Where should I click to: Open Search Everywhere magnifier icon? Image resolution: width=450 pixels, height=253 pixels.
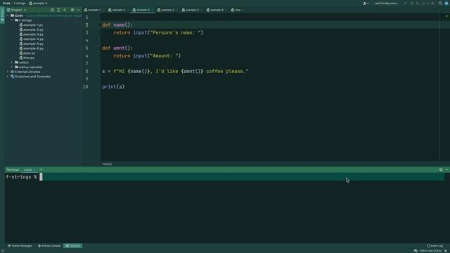pyautogui.click(x=440, y=4)
